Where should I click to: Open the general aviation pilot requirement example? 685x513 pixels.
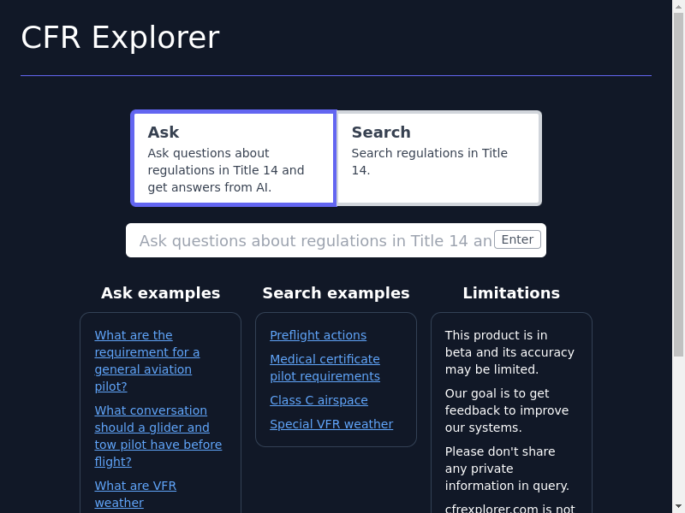click(146, 361)
